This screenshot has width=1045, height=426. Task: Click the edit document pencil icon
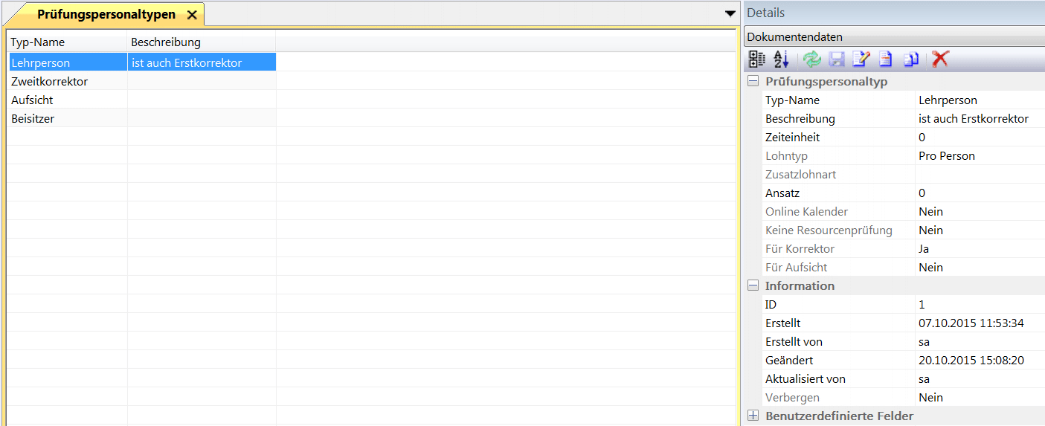[x=861, y=59]
